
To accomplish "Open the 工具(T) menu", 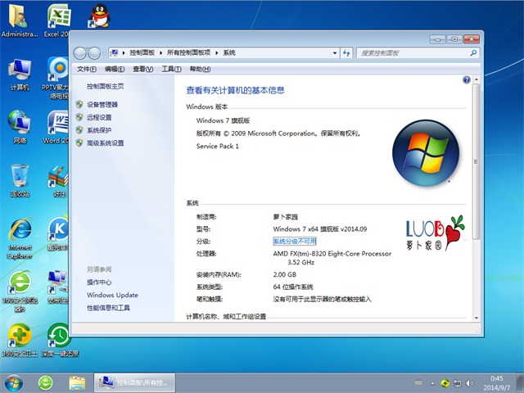I will tap(171, 69).
